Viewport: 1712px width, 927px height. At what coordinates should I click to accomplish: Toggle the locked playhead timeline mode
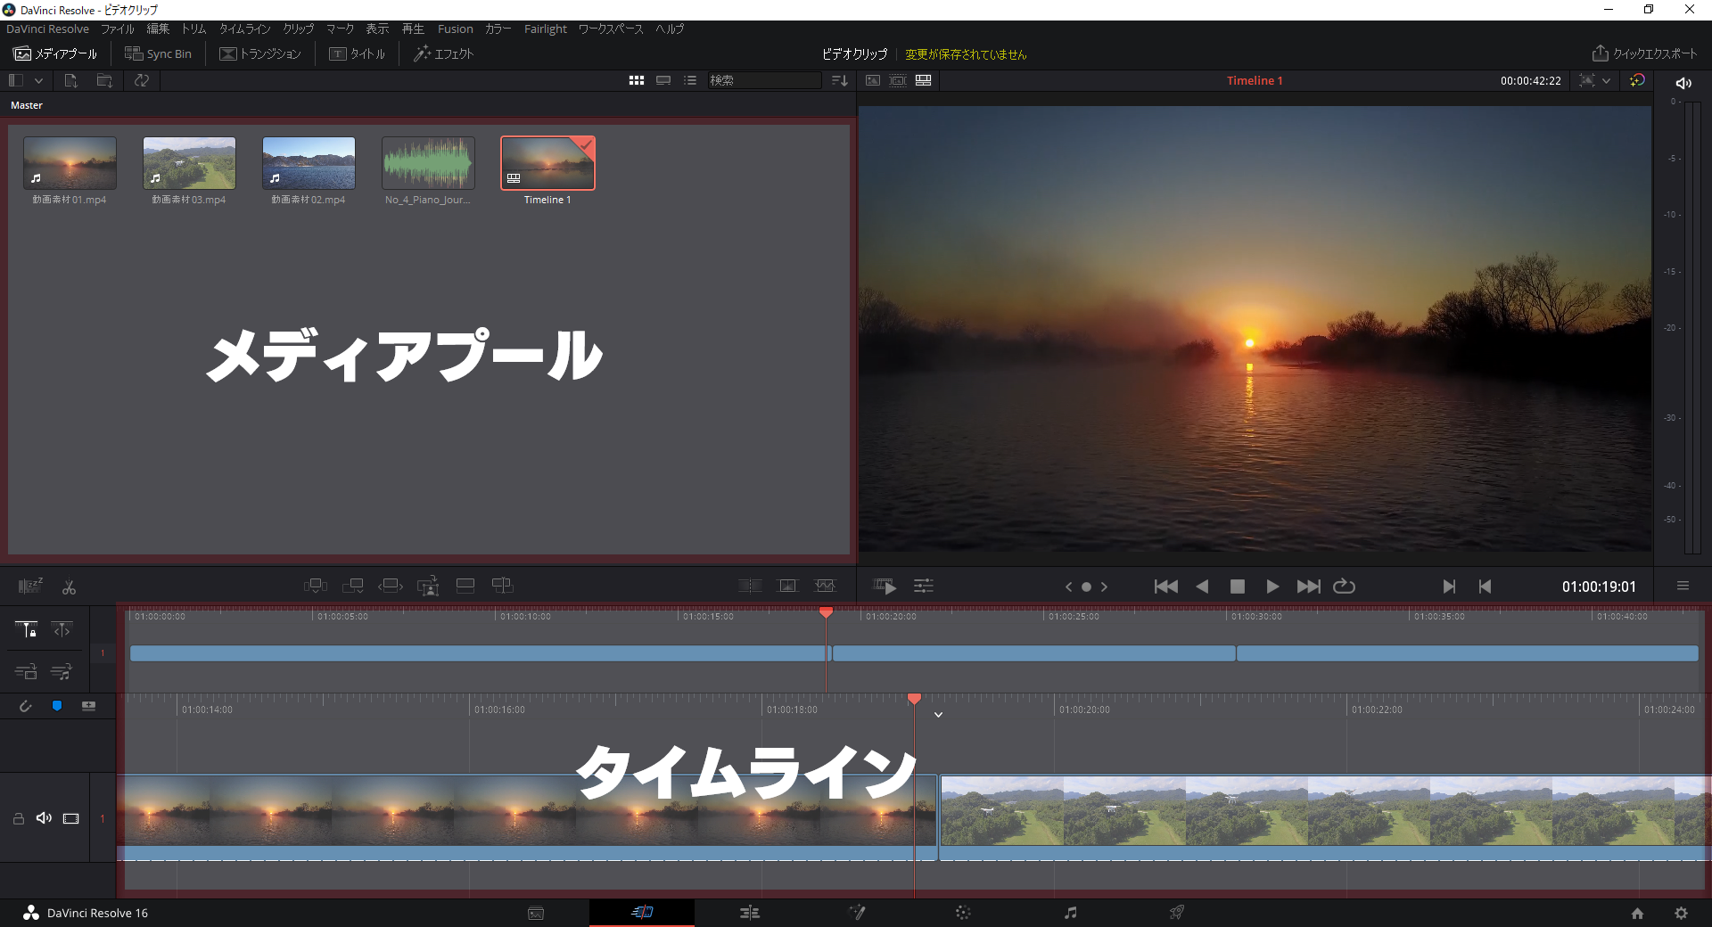26,629
